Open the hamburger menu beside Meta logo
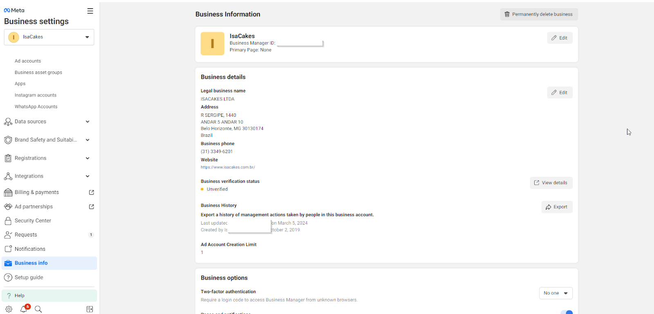 (90, 11)
